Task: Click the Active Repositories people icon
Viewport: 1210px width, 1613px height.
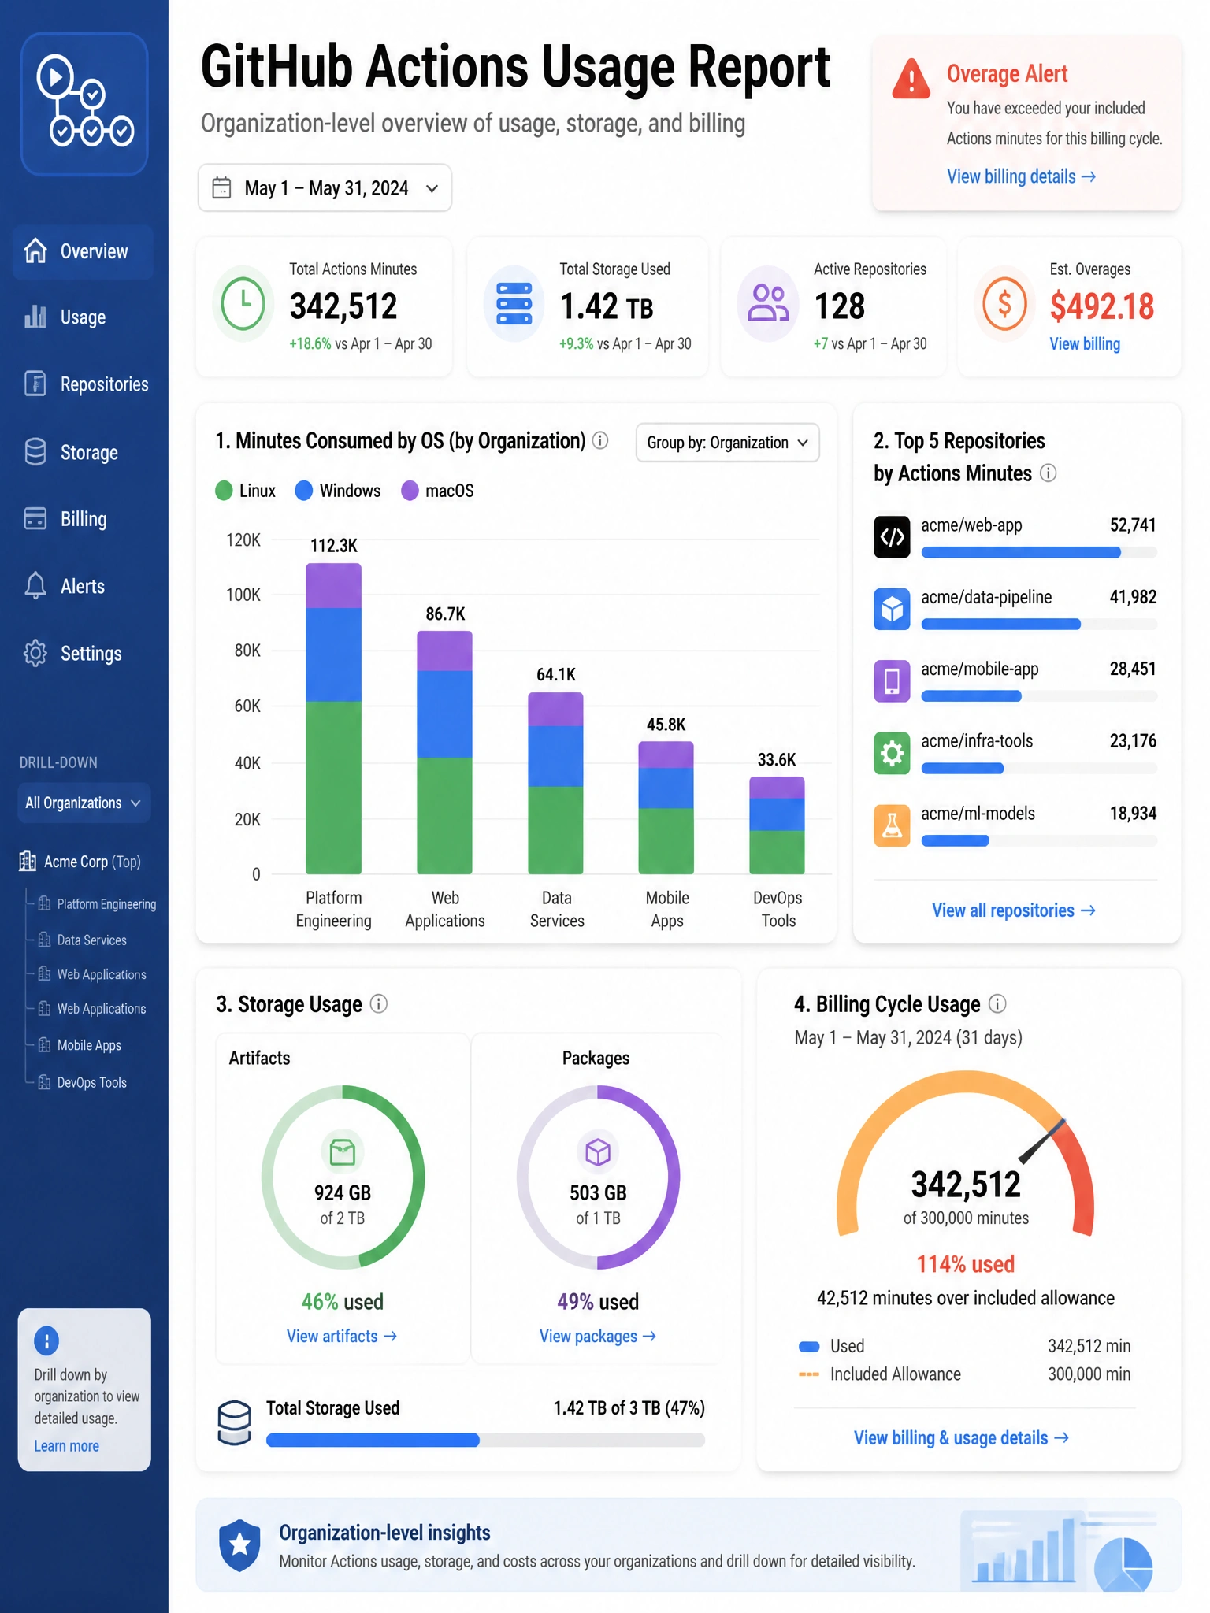Action: coord(768,304)
